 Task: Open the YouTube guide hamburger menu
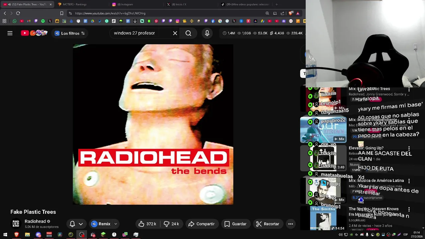10,33
